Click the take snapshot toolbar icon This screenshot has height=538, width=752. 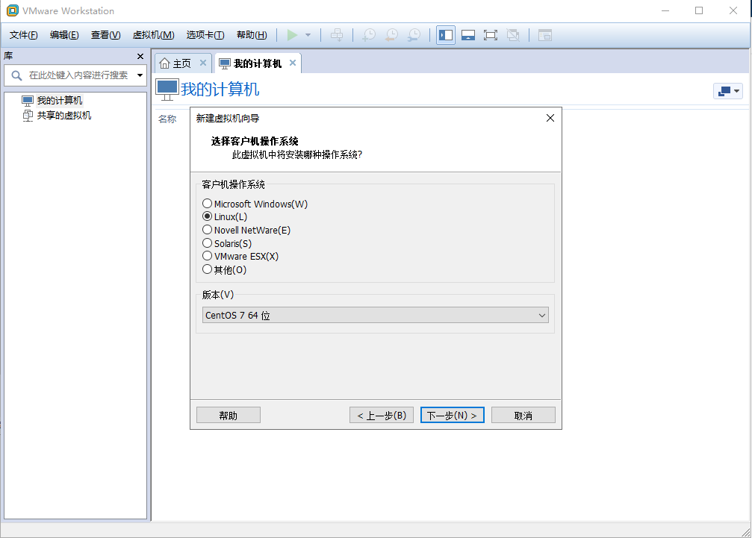coord(369,35)
